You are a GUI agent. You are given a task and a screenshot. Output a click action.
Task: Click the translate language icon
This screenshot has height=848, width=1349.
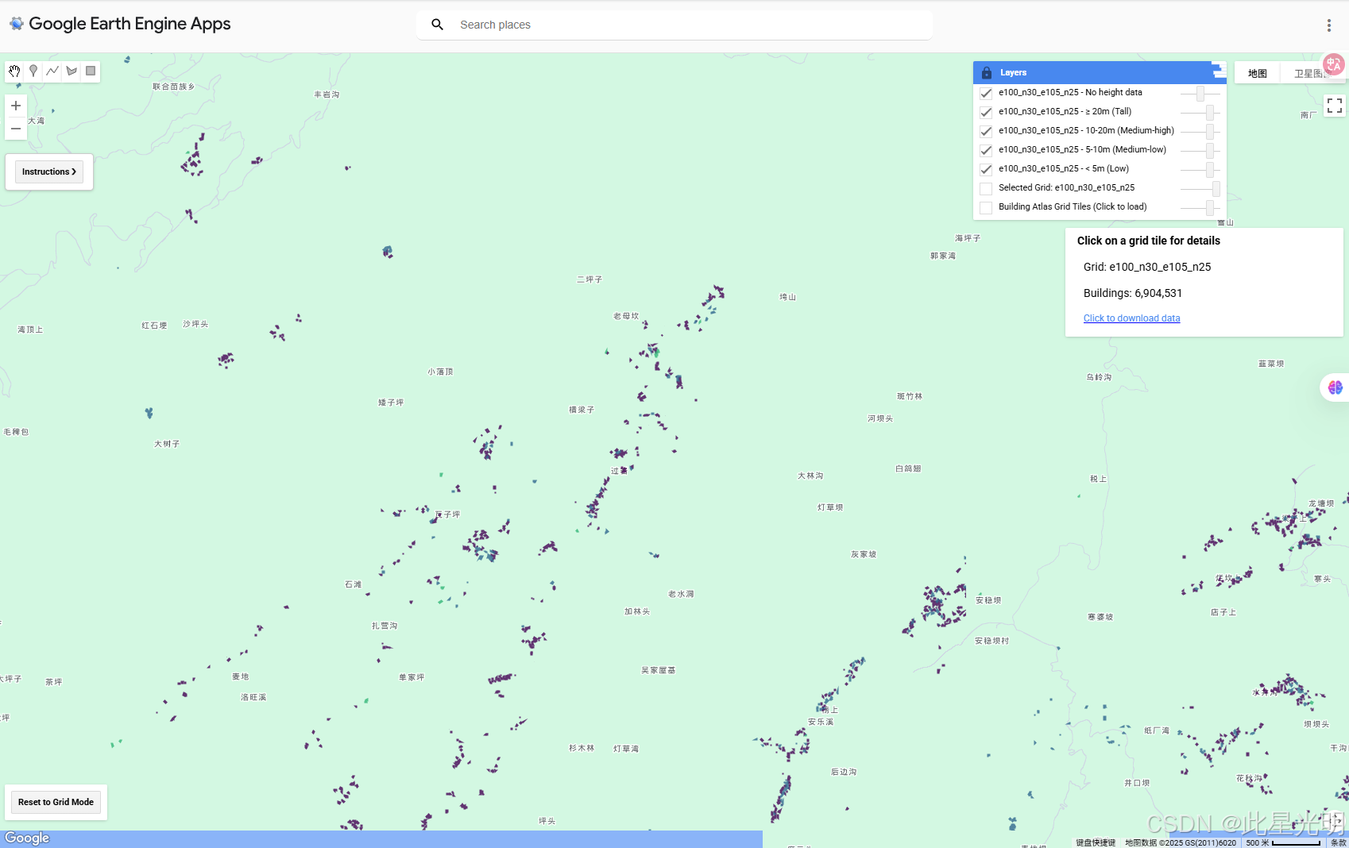tap(1334, 64)
